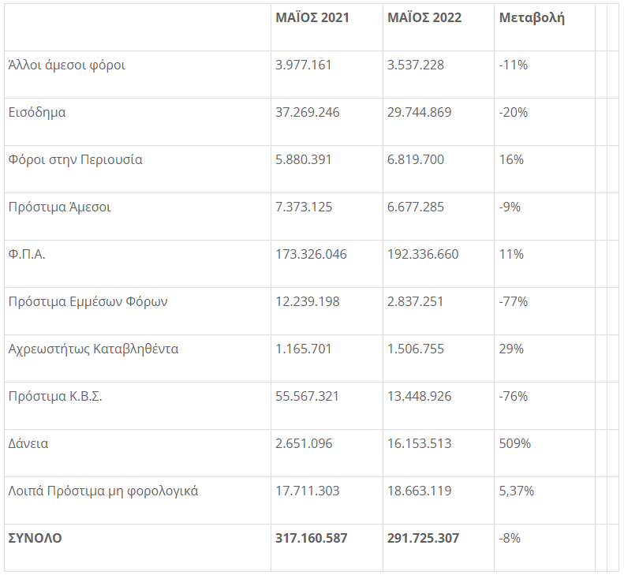Select the 291.725.307 total value
This screenshot has width=624, height=575.
(423, 539)
